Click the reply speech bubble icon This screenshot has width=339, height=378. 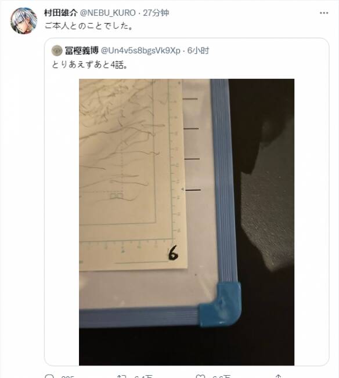click(50, 376)
